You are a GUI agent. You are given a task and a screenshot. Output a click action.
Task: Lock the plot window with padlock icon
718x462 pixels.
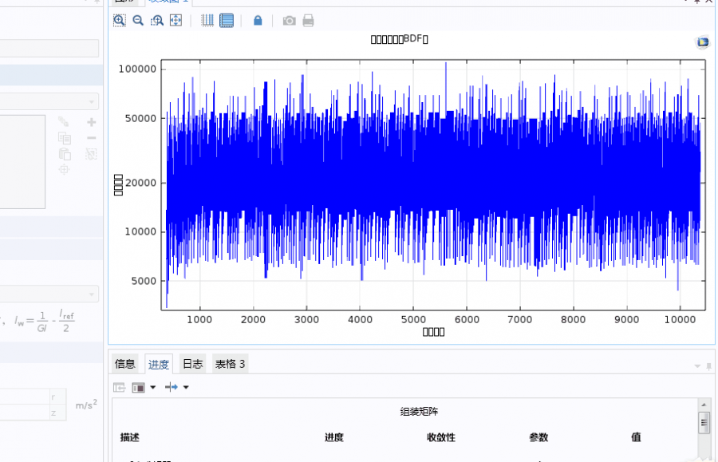click(x=258, y=21)
